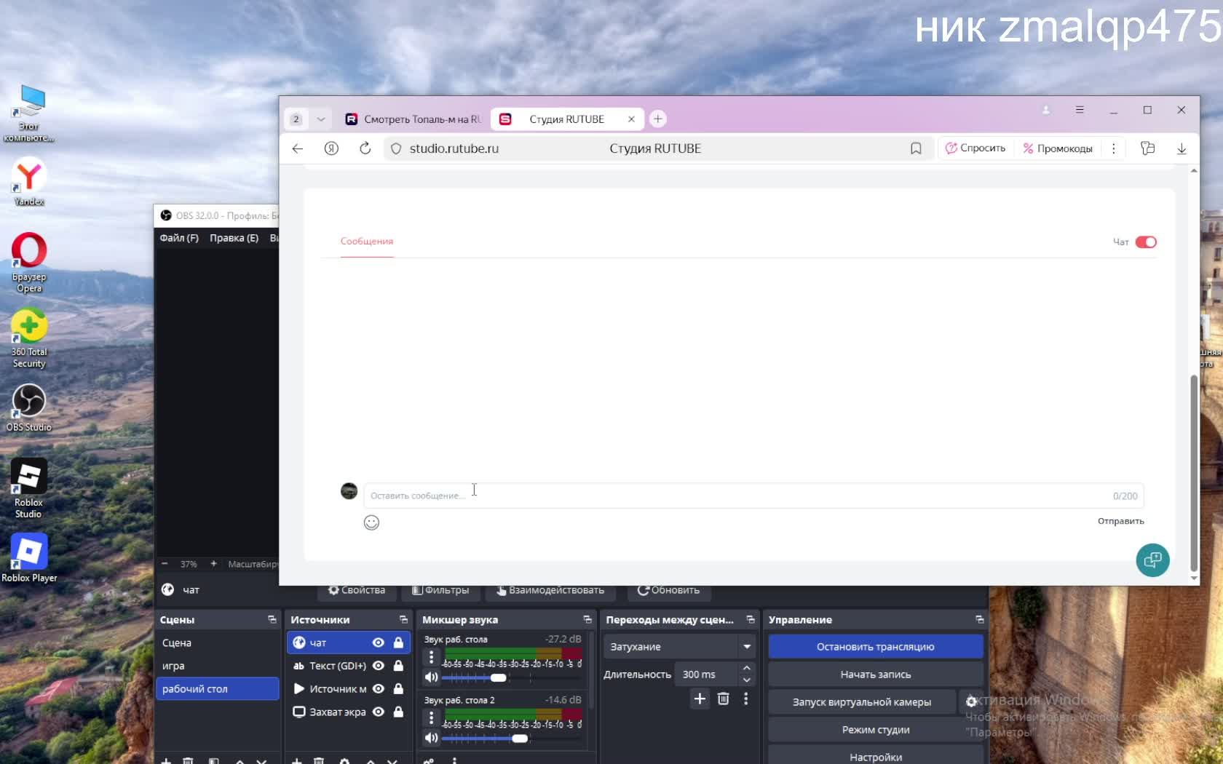1223x764 pixels.
Task: Reload the Studio RUTUBE page
Action: pos(365,148)
